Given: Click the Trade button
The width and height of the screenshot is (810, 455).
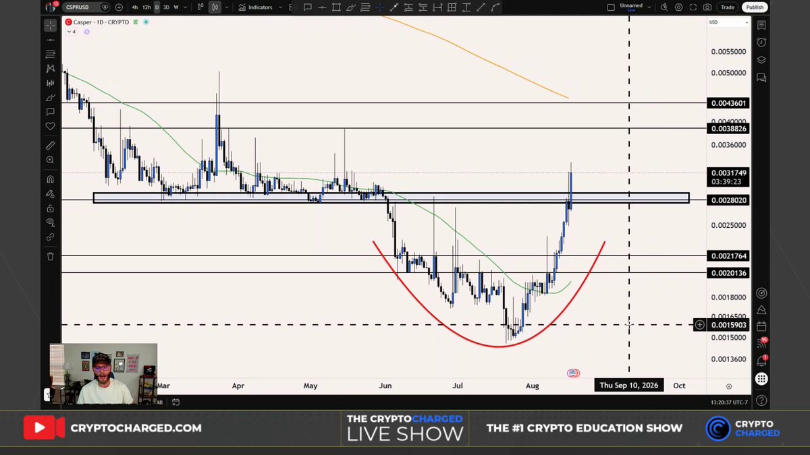Looking at the screenshot, I should (x=728, y=7).
